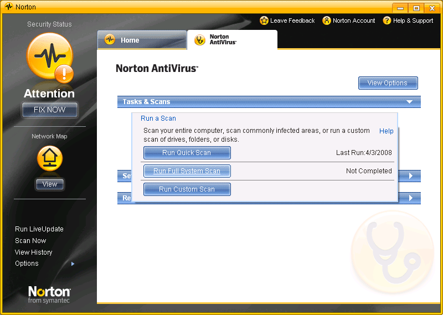
Task: Launch Run Custom Scan
Action: (x=187, y=189)
